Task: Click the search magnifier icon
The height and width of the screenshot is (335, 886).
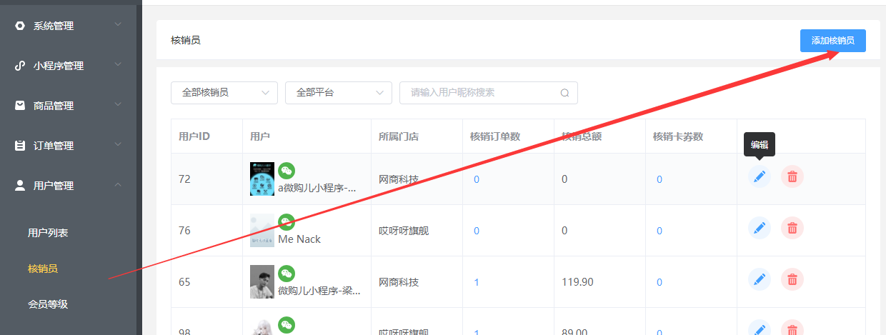Action: (564, 93)
